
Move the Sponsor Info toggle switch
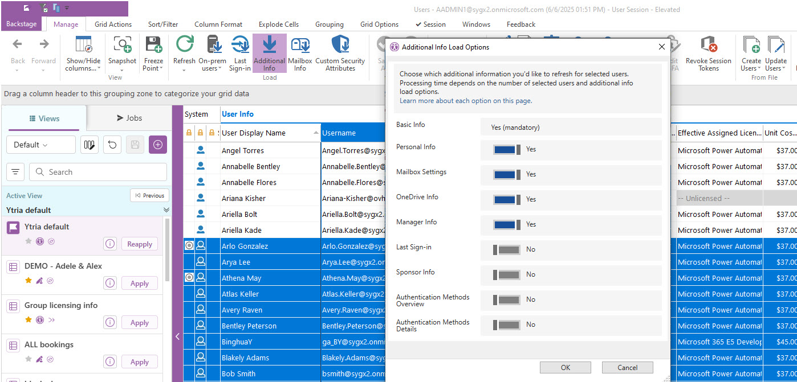click(x=507, y=274)
